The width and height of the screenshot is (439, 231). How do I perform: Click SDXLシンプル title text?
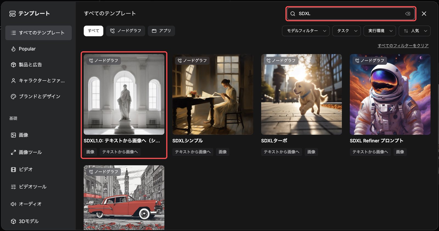188,141
